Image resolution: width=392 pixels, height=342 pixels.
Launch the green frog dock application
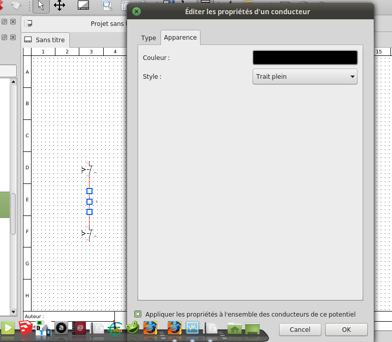(133, 328)
